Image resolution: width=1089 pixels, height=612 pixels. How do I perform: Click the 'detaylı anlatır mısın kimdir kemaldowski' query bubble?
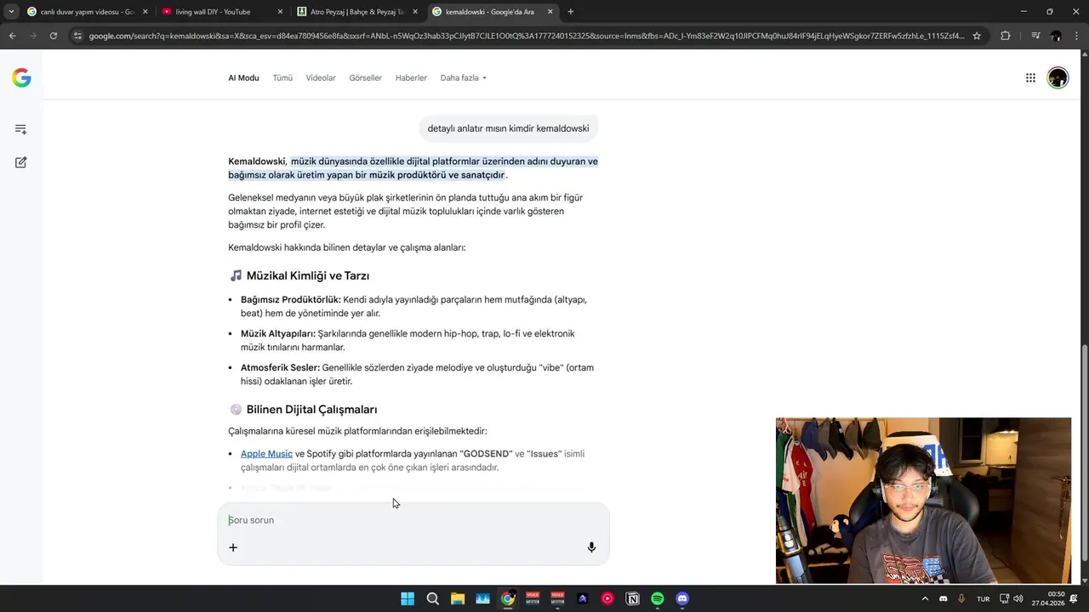[508, 128]
